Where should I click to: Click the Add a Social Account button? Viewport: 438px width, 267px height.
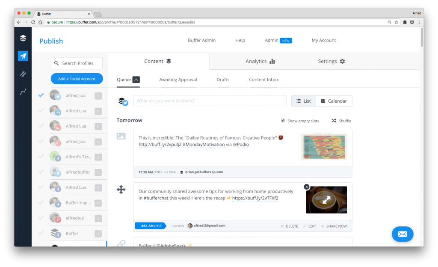pyautogui.click(x=77, y=78)
